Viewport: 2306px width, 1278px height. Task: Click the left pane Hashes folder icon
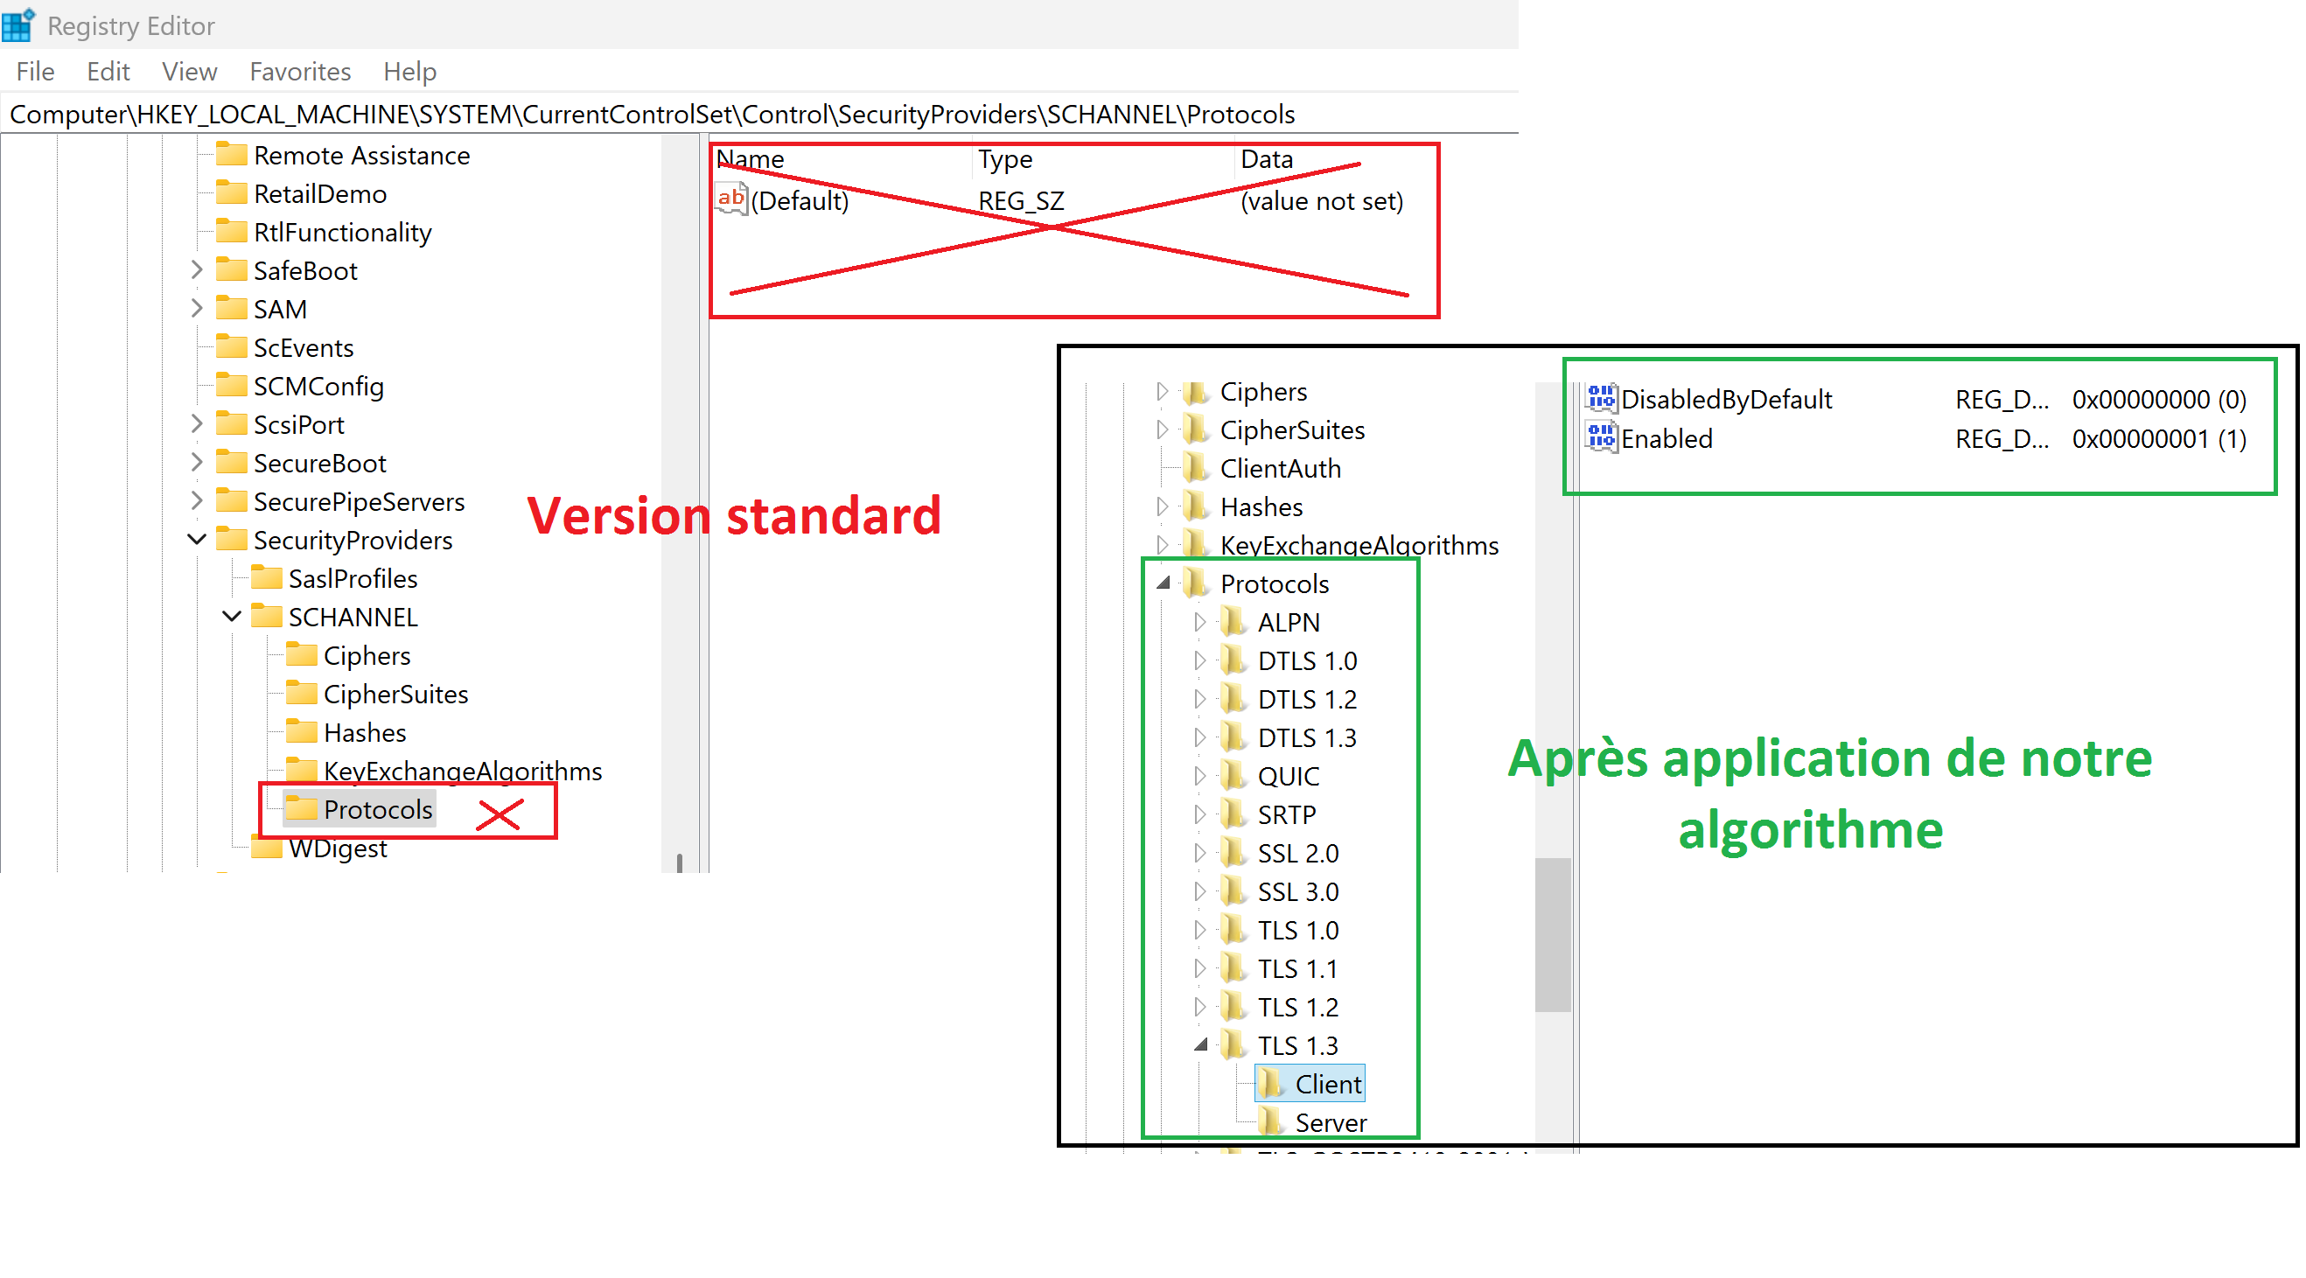coord(302,732)
